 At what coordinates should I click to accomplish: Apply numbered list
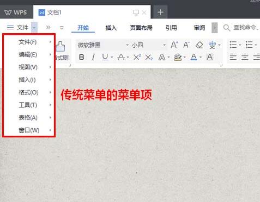pyautogui.click(x=249, y=45)
